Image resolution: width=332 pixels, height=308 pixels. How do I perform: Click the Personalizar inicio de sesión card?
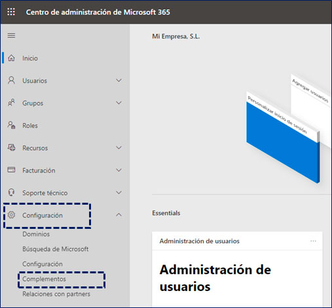pos(283,137)
